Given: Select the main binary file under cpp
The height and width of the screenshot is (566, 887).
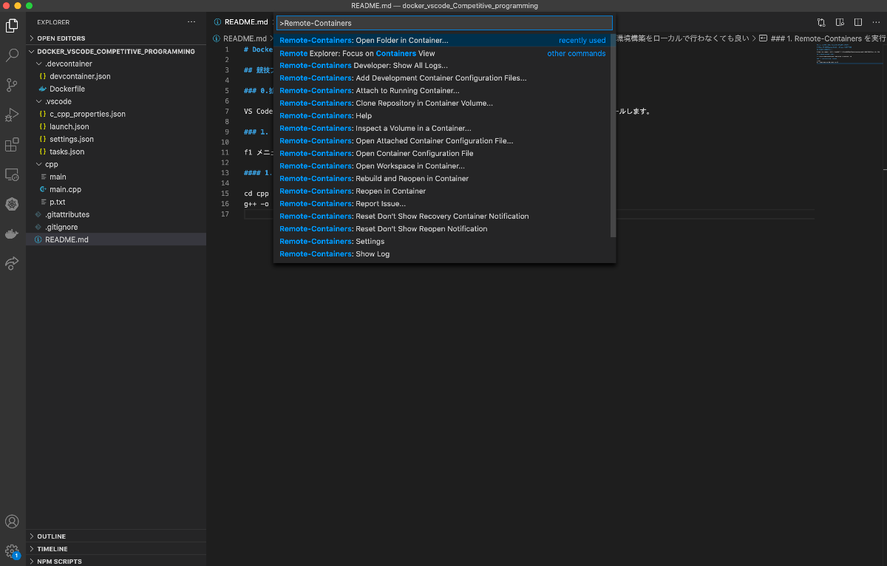Looking at the screenshot, I should [x=116, y=177].
